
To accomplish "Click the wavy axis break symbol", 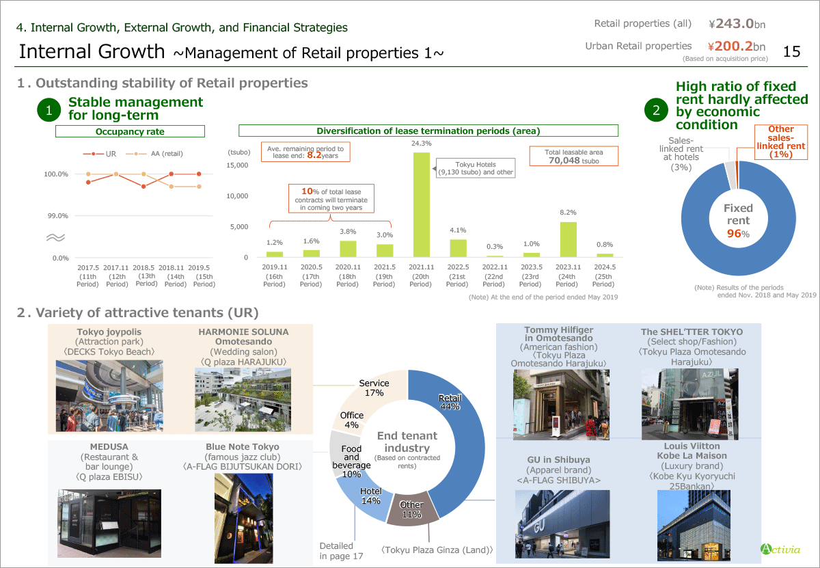I will pyautogui.click(x=56, y=238).
